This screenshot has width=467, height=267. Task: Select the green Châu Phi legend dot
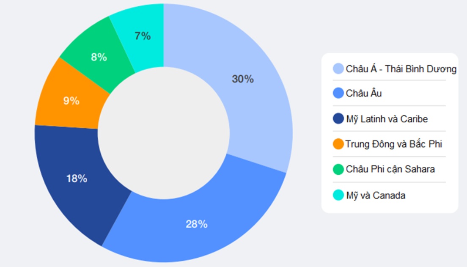pyautogui.click(x=338, y=169)
